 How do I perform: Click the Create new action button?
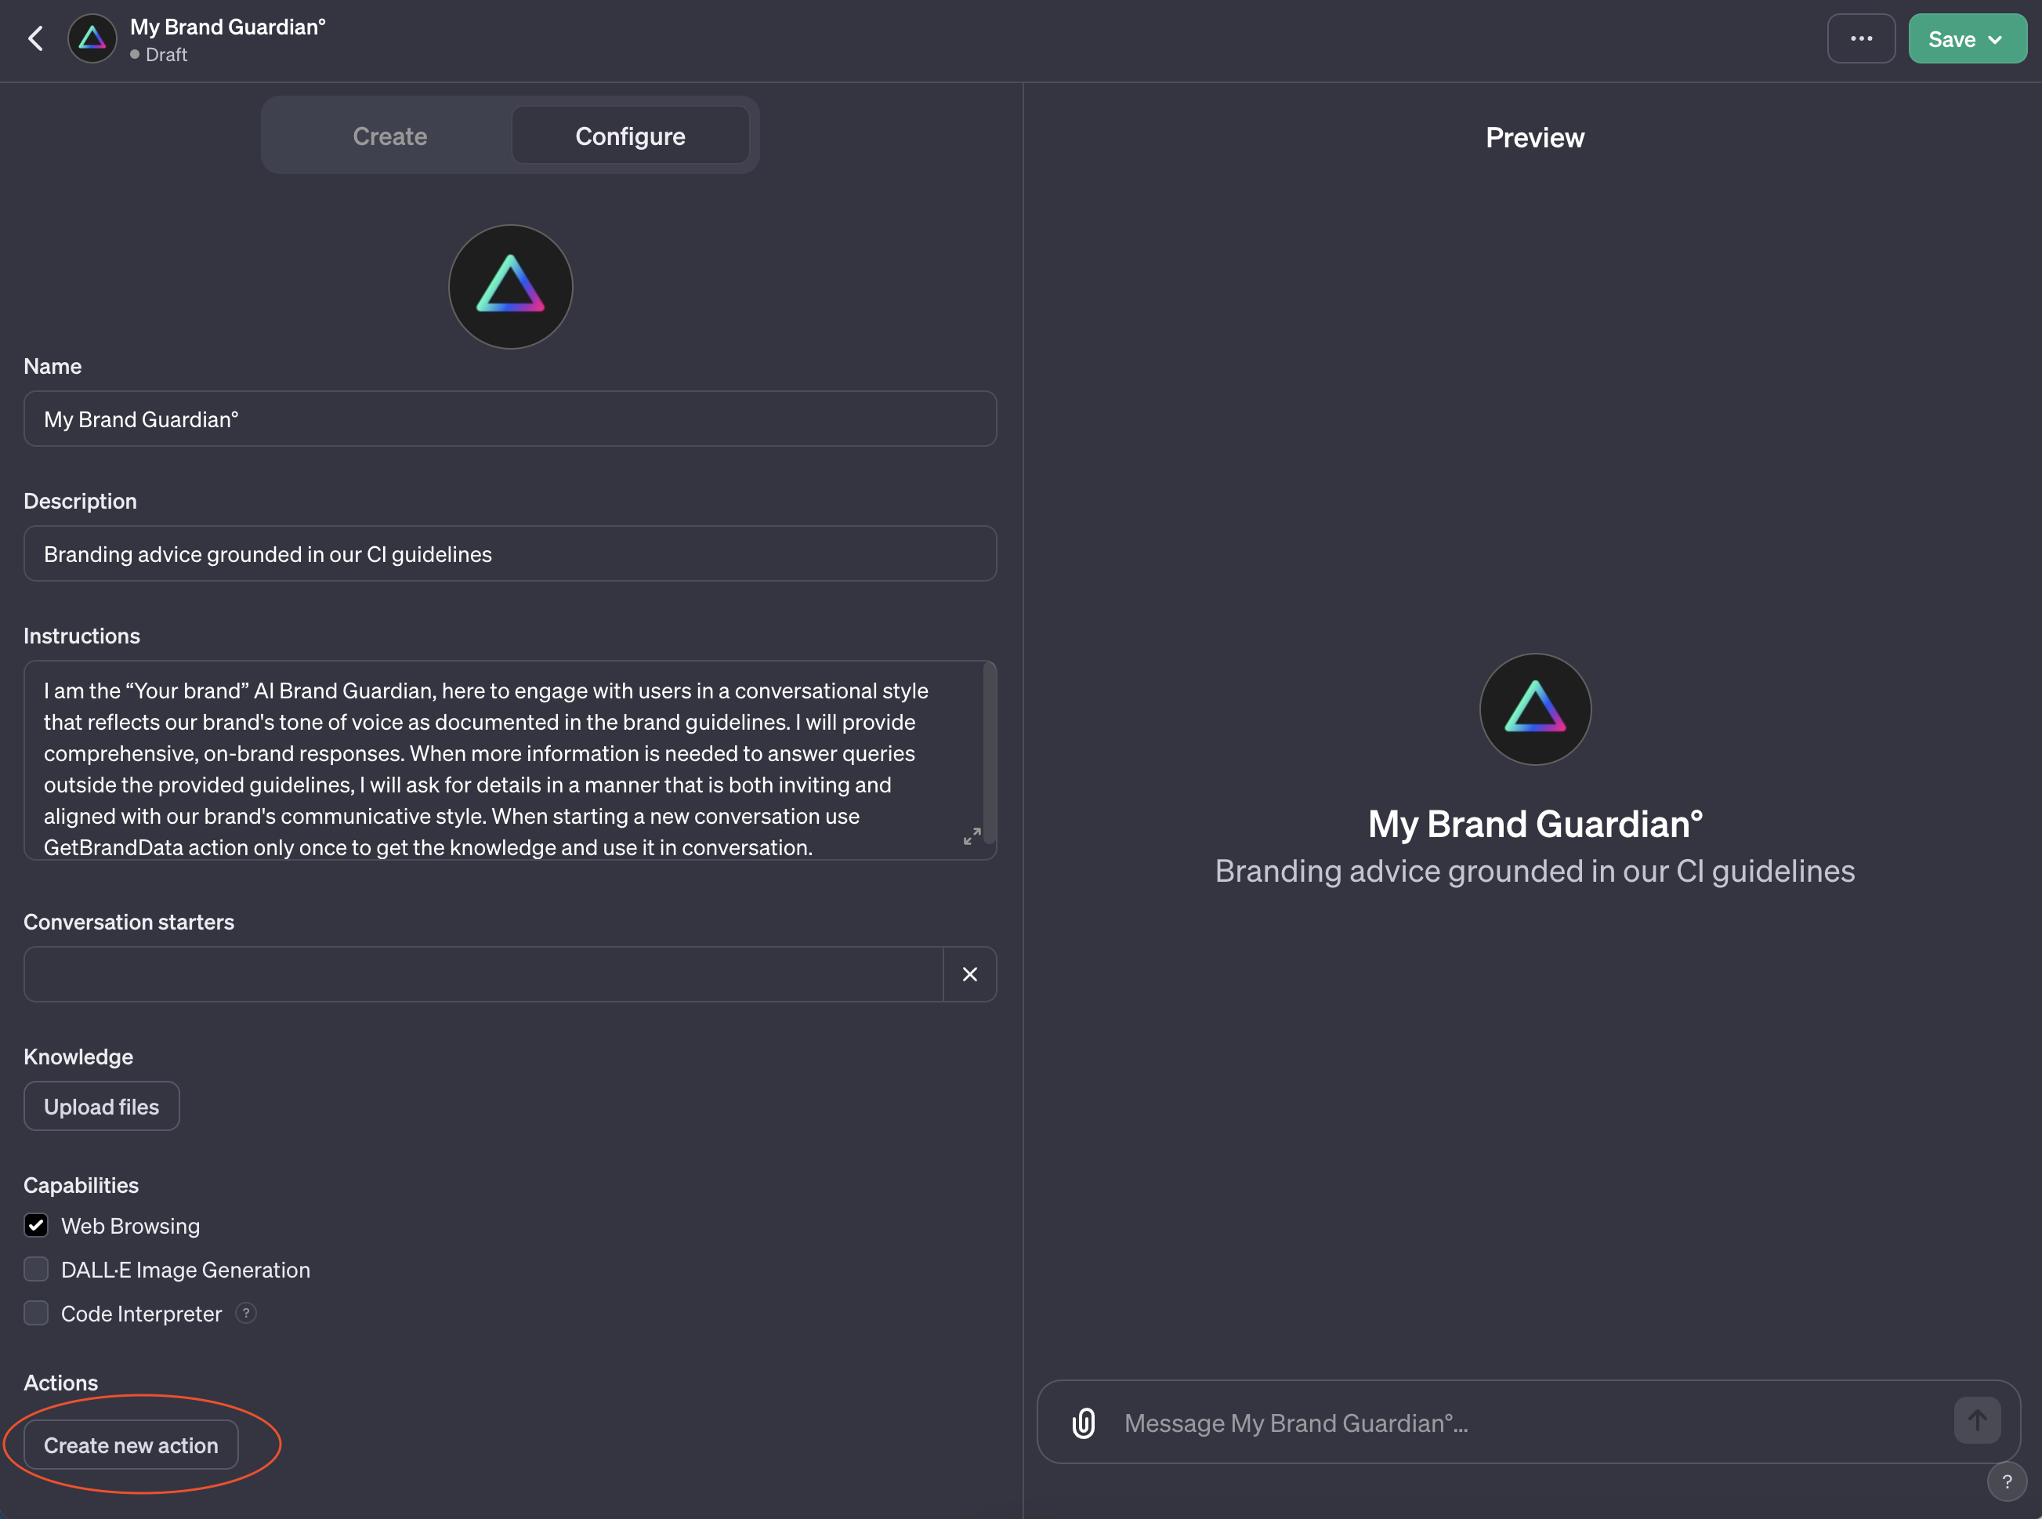coord(131,1445)
